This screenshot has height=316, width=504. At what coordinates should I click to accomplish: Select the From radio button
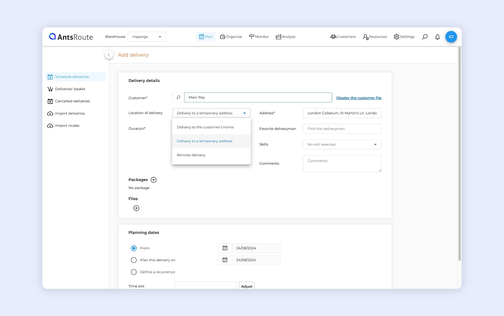(x=134, y=248)
